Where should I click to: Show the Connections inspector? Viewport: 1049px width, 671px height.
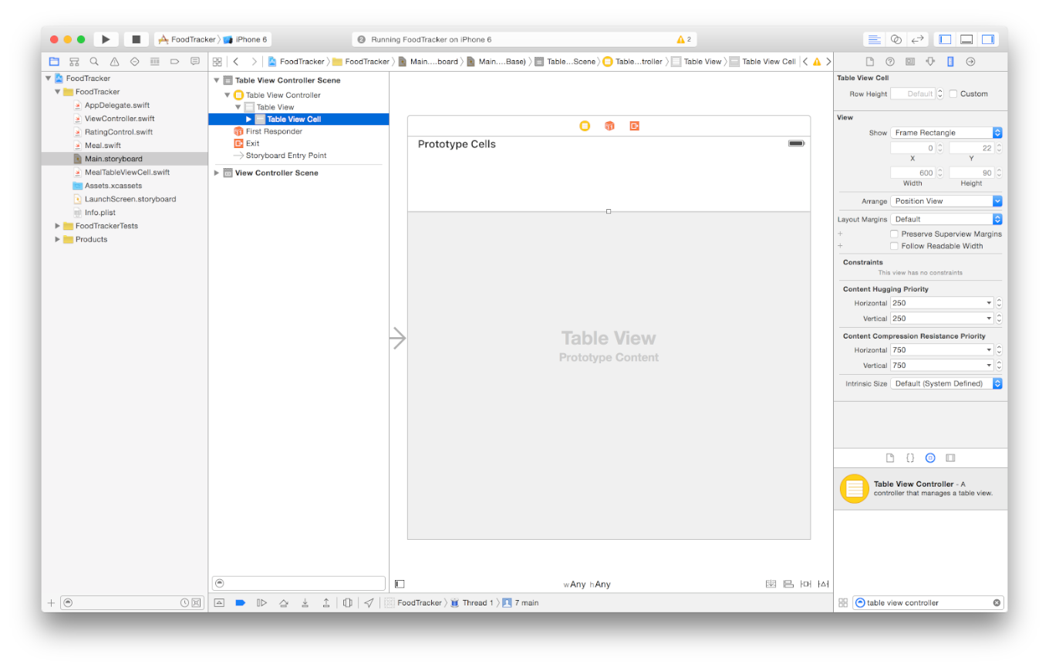pyautogui.click(x=970, y=61)
